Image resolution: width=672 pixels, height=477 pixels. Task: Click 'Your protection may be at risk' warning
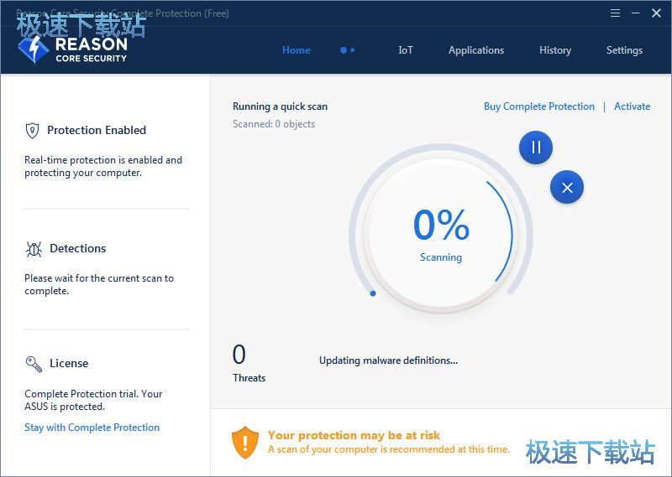(x=354, y=435)
